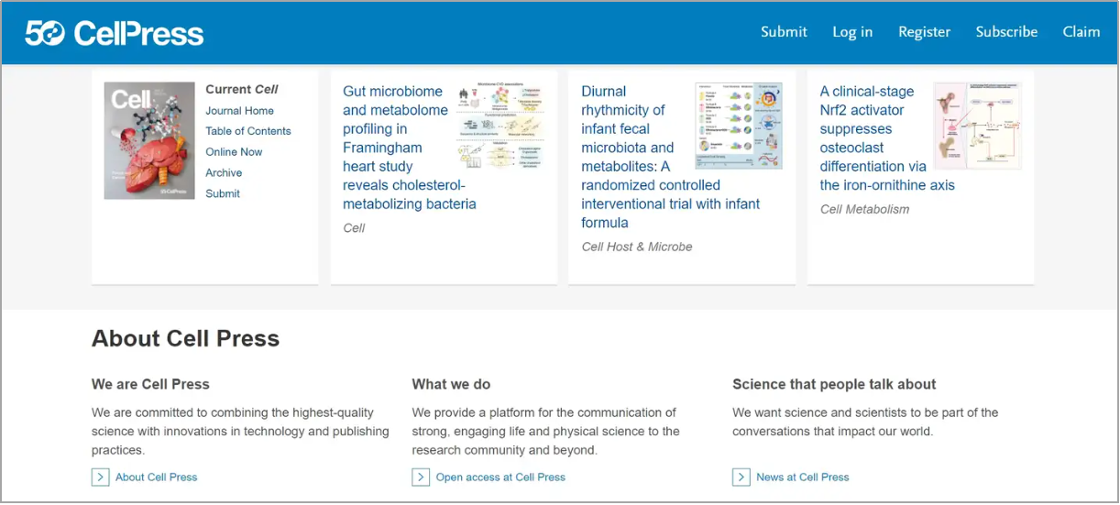Click Log in in the header
The image size is (1120, 505).
point(852,31)
